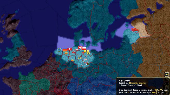This screenshot has height=95, width=170.
Task: Click the small red flag right of Riga's flag
Action: click(x=137, y=30)
